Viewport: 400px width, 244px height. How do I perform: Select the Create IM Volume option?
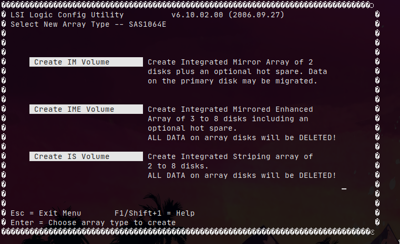86,62
